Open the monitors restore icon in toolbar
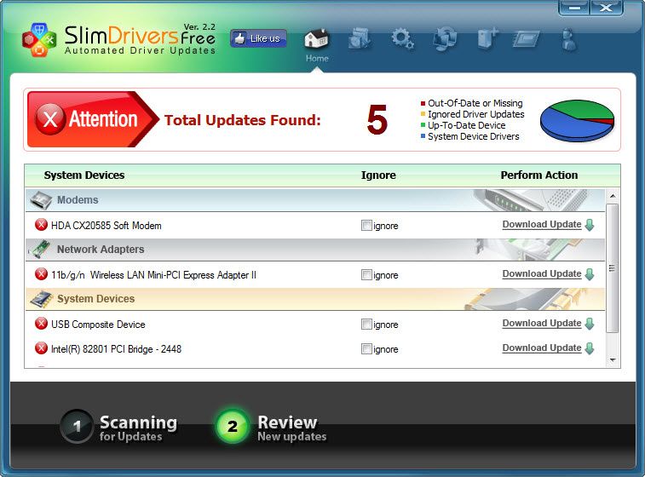 coord(445,38)
